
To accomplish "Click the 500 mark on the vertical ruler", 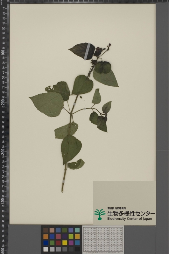I will (x=3, y=250).
